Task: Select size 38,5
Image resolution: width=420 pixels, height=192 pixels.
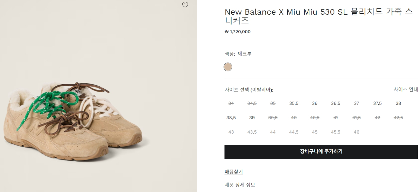Action: click(x=231, y=118)
